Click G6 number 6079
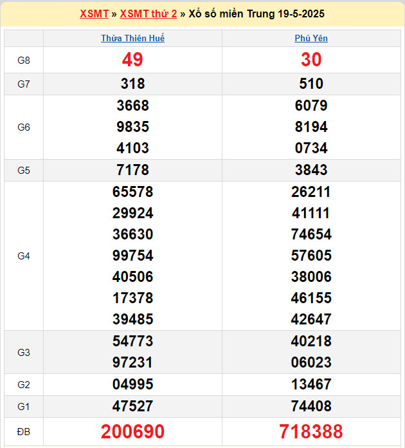Image resolution: width=405 pixels, height=448 pixels. tap(311, 106)
